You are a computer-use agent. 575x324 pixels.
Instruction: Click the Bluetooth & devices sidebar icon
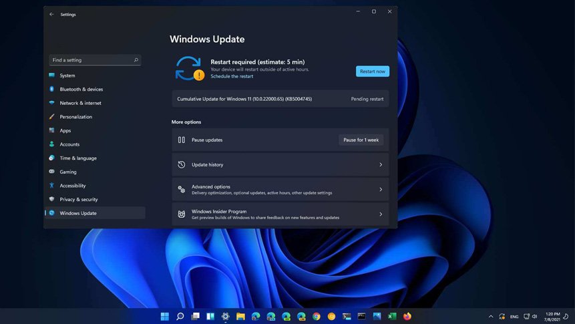[x=51, y=89]
